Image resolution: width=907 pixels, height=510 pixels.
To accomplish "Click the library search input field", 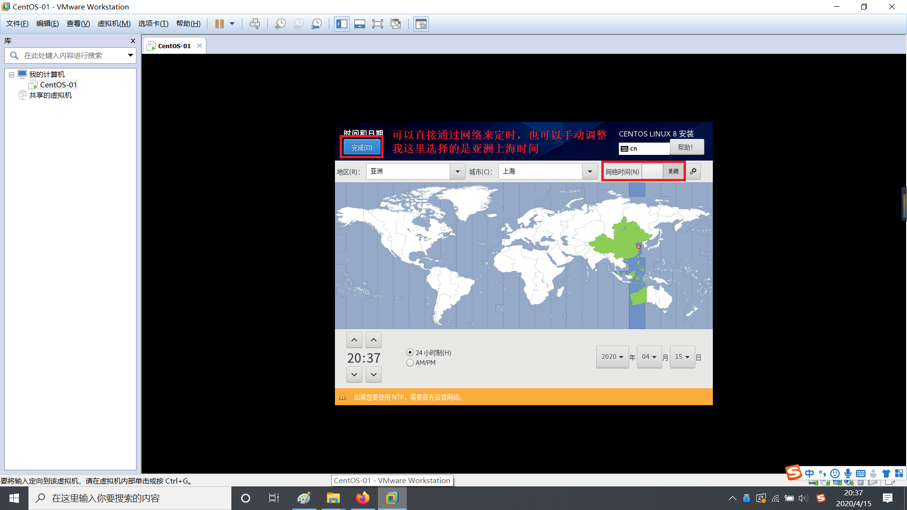I will point(71,56).
